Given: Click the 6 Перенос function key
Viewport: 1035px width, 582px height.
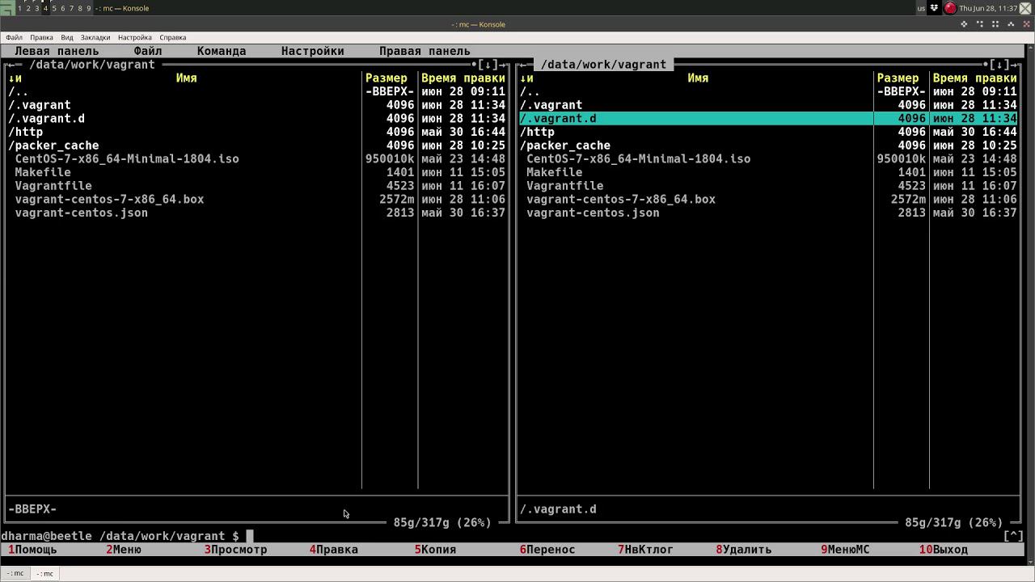Looking at the screenshot, I should tap(547, 550).
